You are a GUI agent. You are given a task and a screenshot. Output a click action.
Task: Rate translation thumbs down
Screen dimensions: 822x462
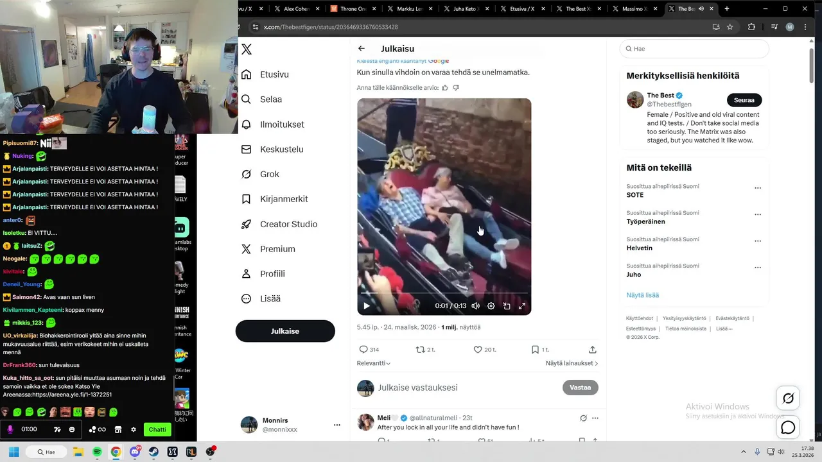456,87
